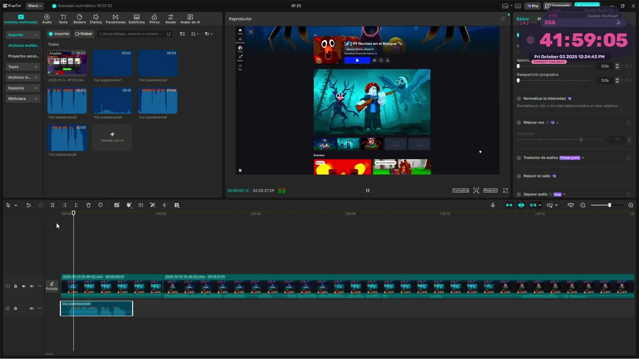Screen dimensions: 639x359
Task: Undo the last action
Action: coord(28,205)
